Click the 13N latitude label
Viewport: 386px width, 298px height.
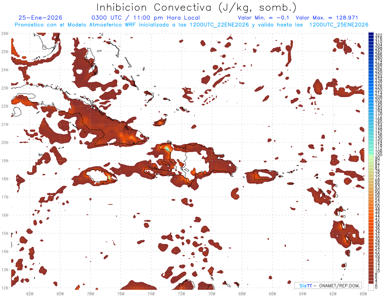point(5,269)
